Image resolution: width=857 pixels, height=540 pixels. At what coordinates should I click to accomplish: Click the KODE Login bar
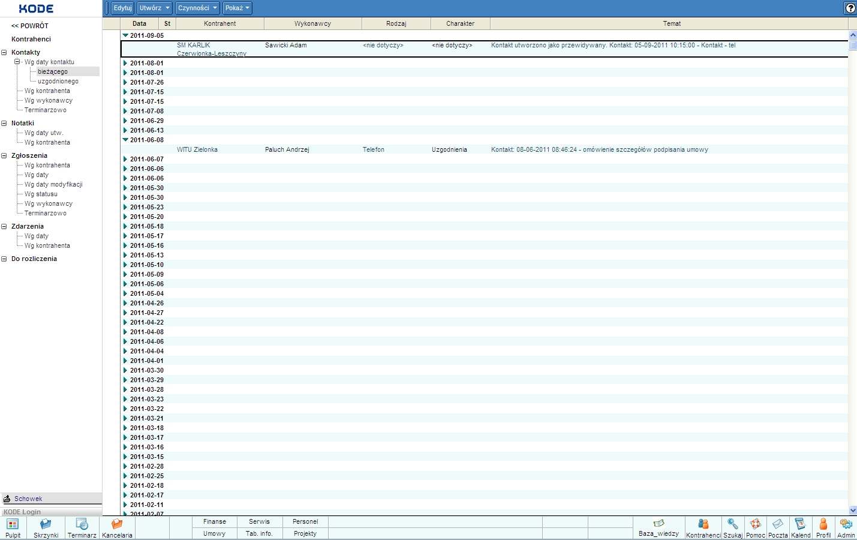click(51, 512)
